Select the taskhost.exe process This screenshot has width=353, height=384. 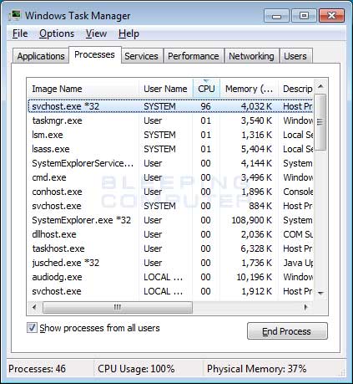click(x=170, y=248)
